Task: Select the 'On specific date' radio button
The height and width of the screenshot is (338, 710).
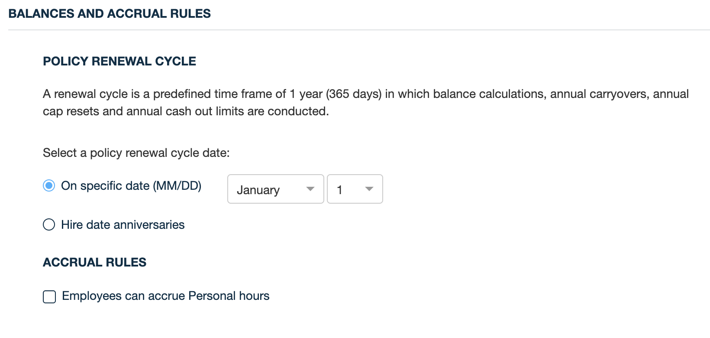Action: [49, 186]
